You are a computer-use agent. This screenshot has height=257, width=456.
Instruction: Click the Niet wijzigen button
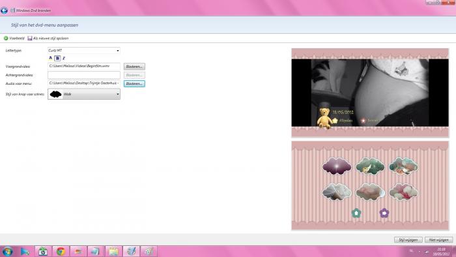[438, 240]
